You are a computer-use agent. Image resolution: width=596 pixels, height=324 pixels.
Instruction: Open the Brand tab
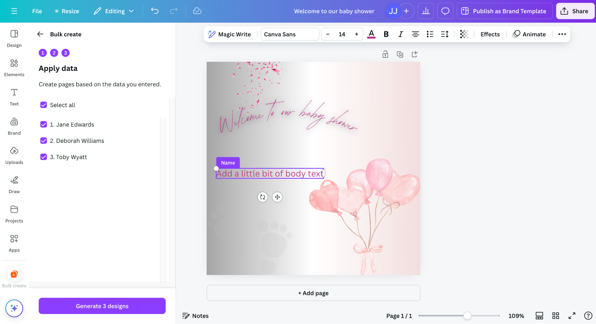14,126
